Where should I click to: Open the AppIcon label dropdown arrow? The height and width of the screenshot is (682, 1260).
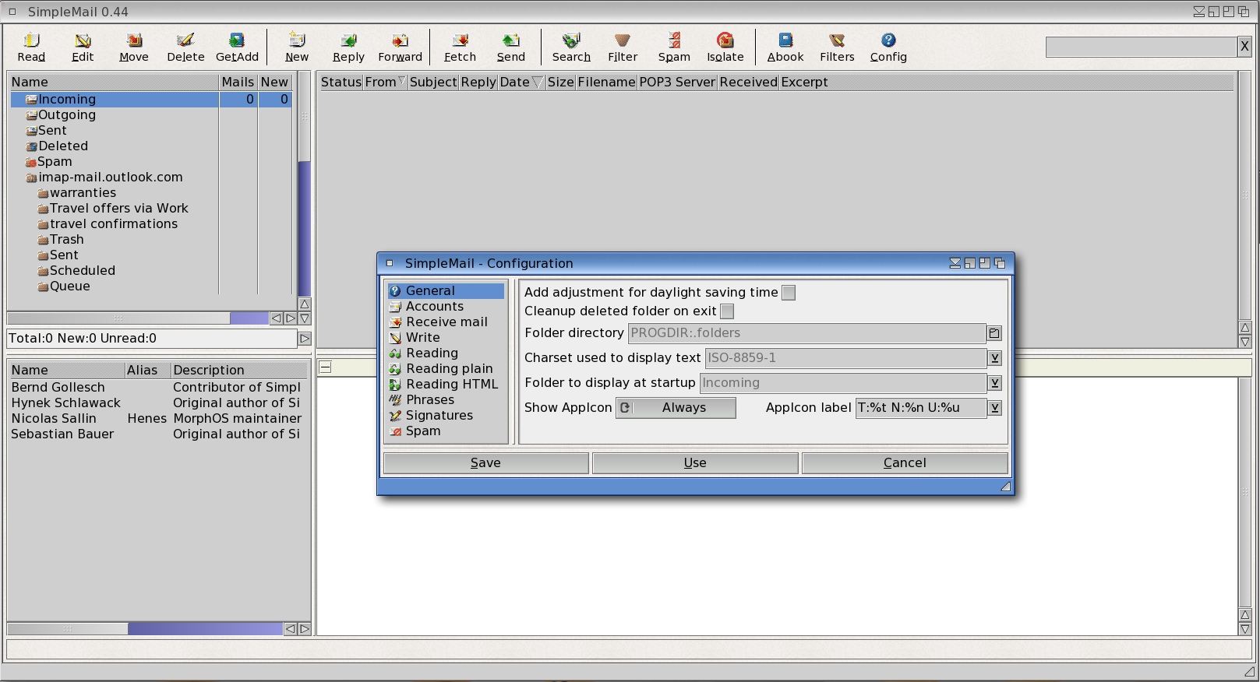point(994,408)
